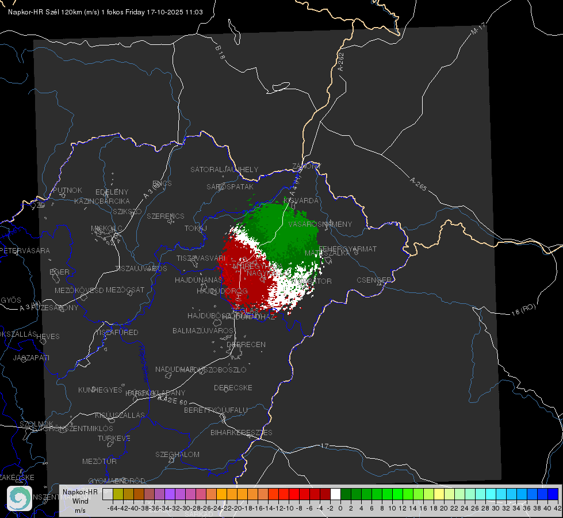
Task: Select the cyan swatch between 28 and 30
Action: click(491, 494)
